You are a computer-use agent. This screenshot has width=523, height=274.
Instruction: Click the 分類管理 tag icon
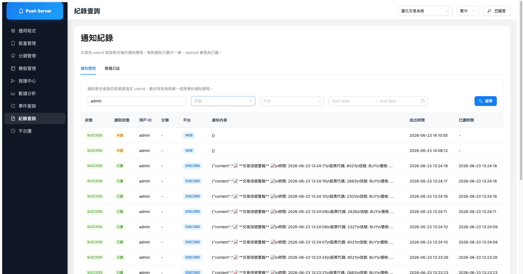pyautogui.click(x=13, y=56)
